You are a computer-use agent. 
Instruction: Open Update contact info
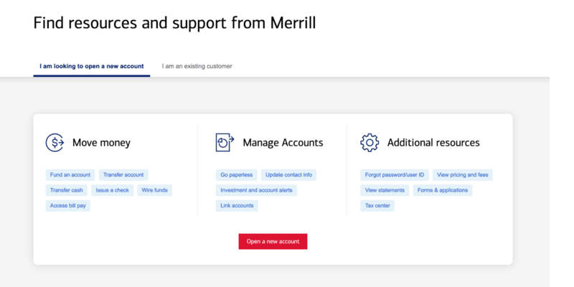click(x=289, y=175)
